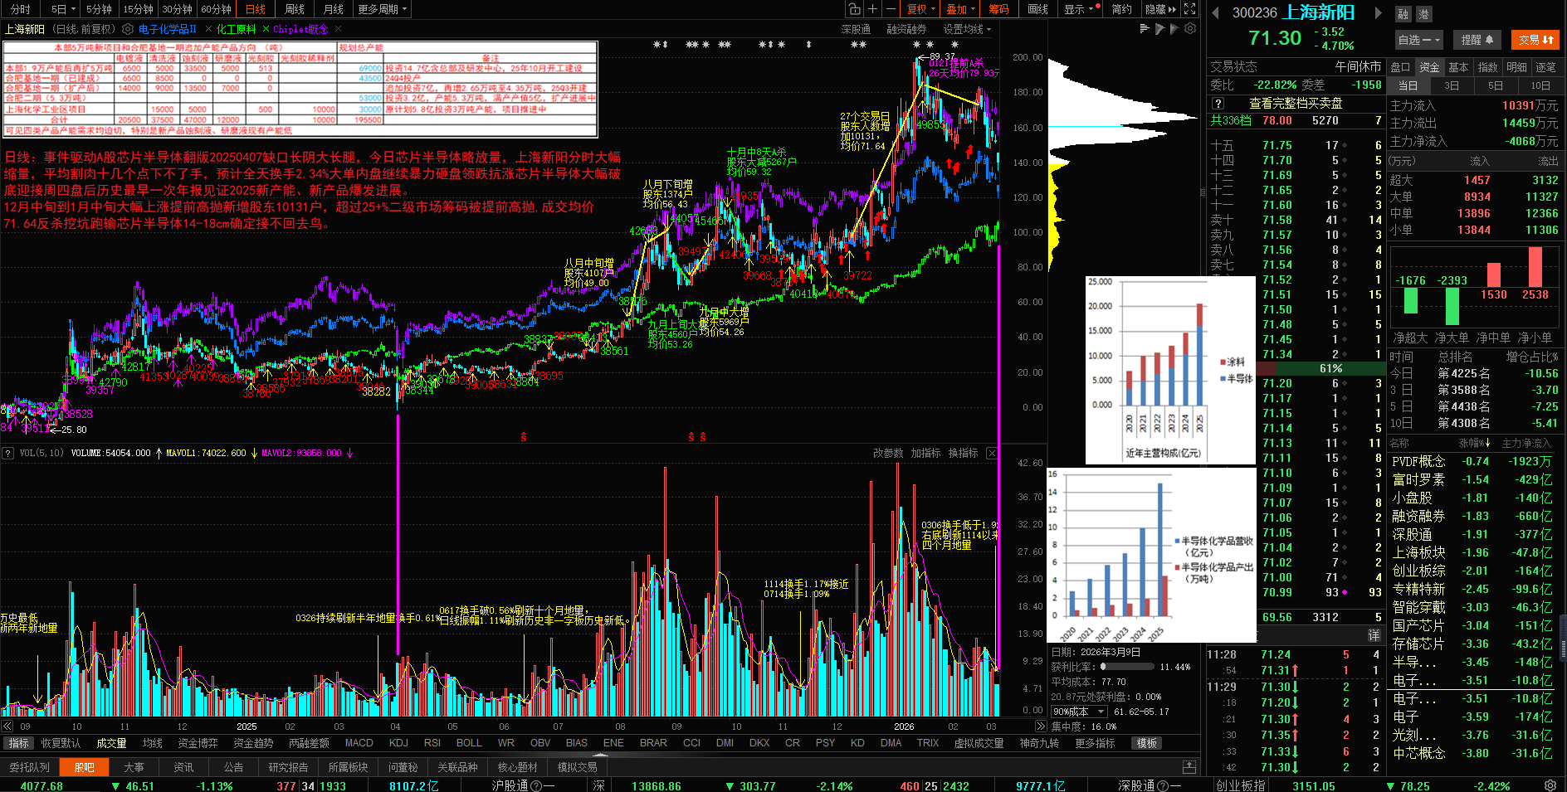Open the 自选一 watchlist dropdown

(1418, 39)
